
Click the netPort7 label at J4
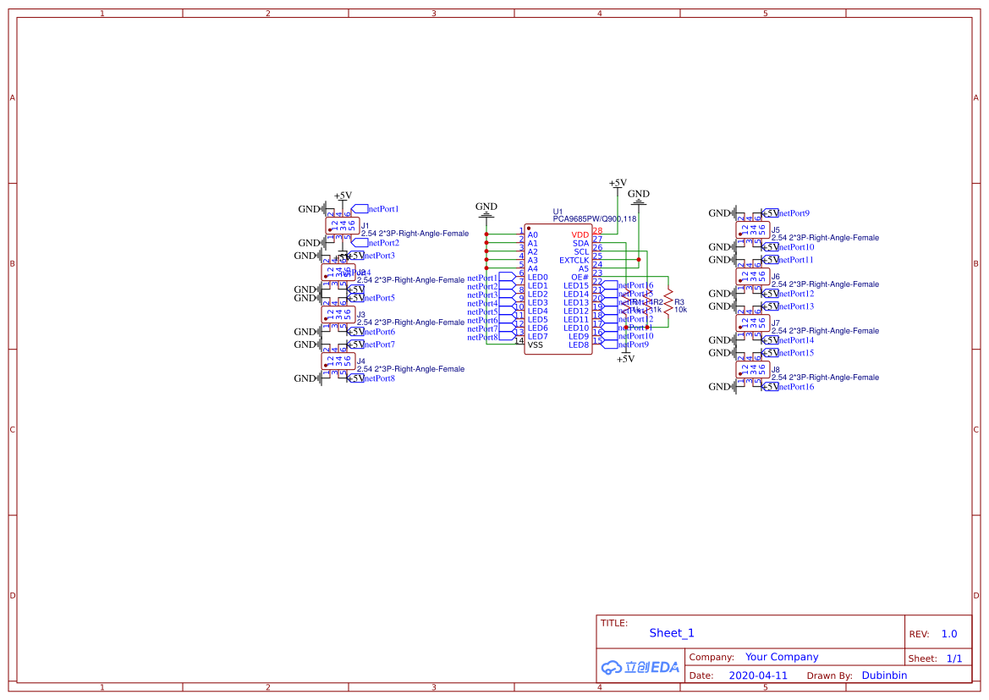pyautogui.click(x=379, y=344)
